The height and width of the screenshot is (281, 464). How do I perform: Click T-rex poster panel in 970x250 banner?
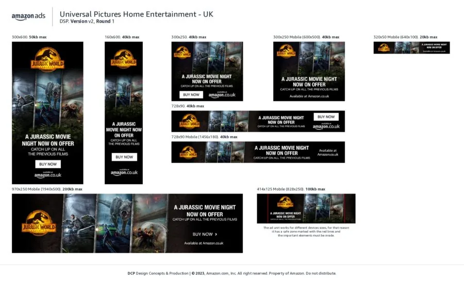pyautogui.click(x=114, y=223)
